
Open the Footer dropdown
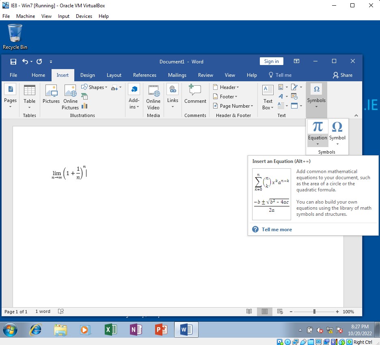[x=225, y=97]
